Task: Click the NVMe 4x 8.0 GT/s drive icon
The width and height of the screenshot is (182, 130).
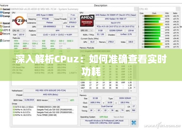Action: coord(14,112)
